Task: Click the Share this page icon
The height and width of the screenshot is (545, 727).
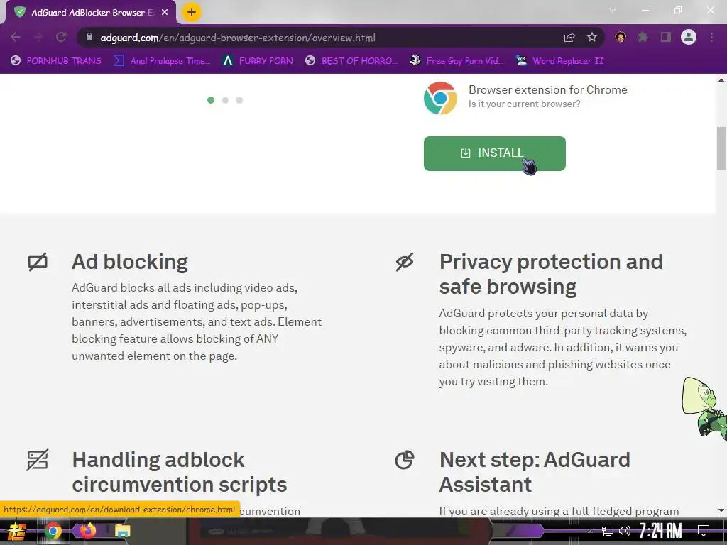Action: pyautogui.click(x=569, y=38)
